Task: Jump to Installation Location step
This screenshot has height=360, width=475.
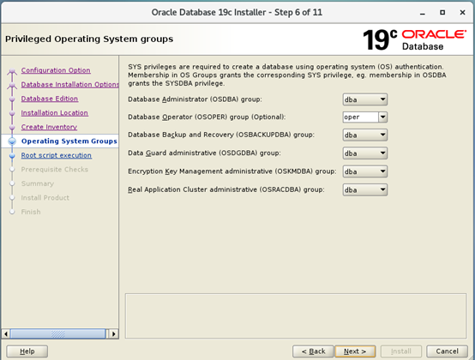Action: [x=55, y=113]
